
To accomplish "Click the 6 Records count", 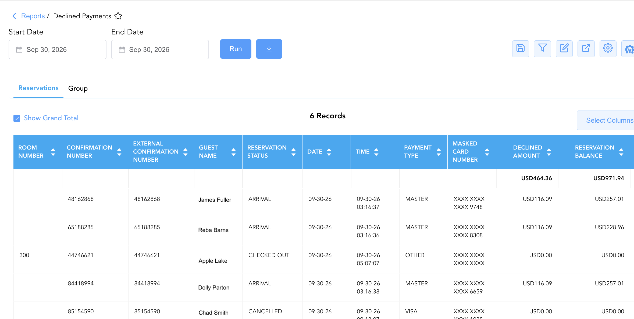I will tap(327, 116).
